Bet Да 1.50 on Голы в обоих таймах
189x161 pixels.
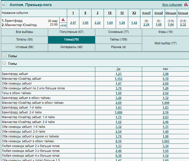click(x=119, y=93)
